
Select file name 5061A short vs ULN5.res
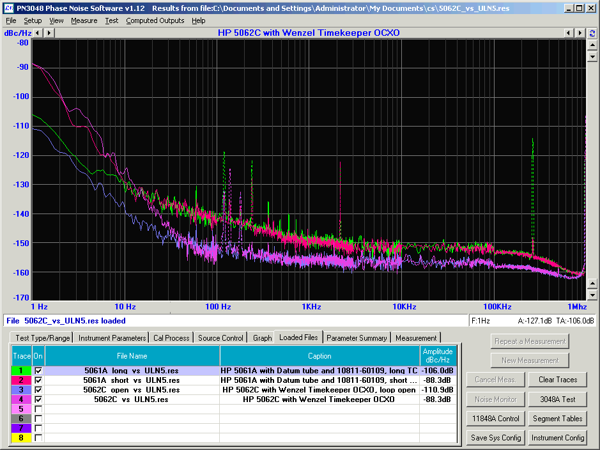132,380
